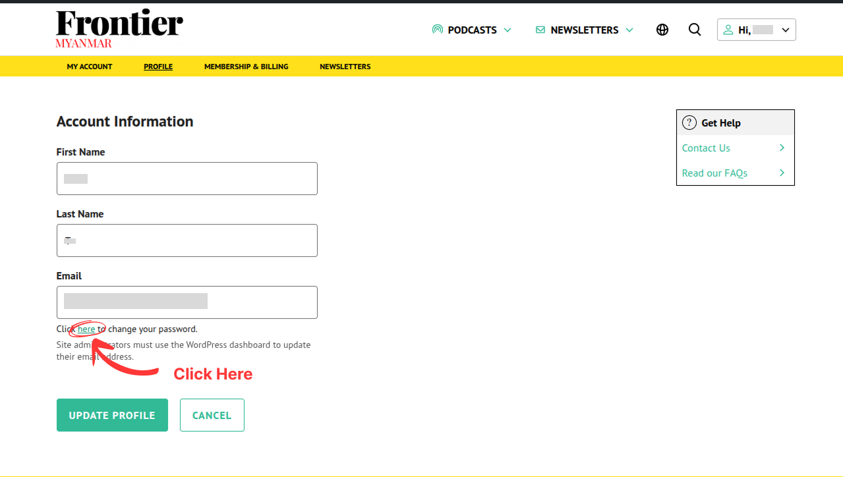Expand the Podcasts dropdown chevron
Viewport: 843px width, 477px height.
coord(508,30)
